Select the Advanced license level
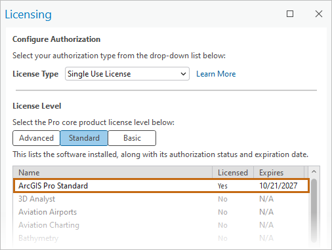Viewport: 332px width, 250px height. (x=36, y=138)
